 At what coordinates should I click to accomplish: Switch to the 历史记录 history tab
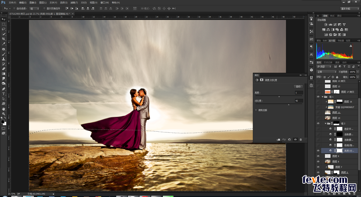pos(328,62)
